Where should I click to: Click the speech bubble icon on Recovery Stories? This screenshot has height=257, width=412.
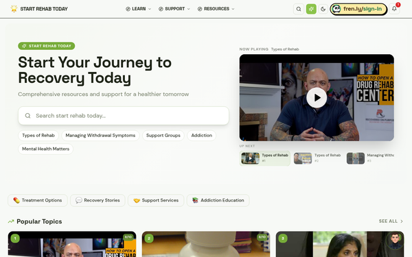(x=78, y=200)
